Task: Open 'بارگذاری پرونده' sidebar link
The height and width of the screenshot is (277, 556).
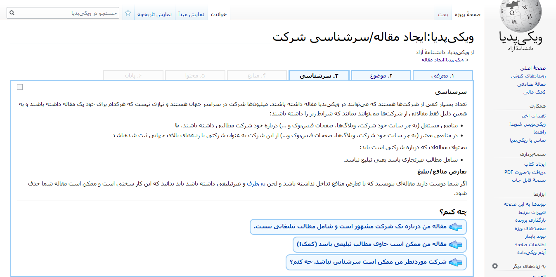Action: pyautogui.click(x=530, y=220)
